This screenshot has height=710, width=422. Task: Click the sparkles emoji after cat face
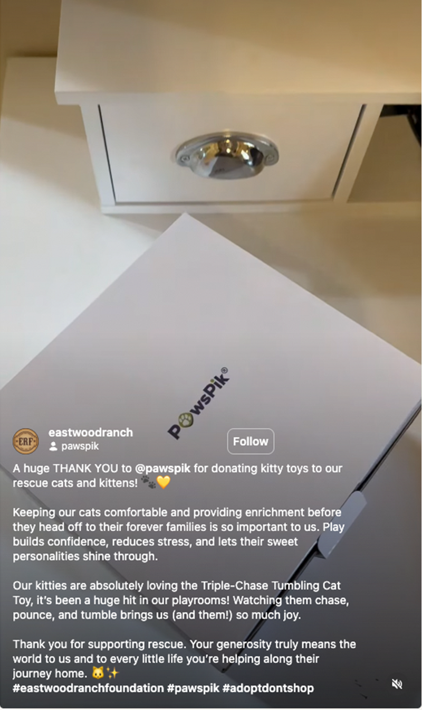click(112, 674)
